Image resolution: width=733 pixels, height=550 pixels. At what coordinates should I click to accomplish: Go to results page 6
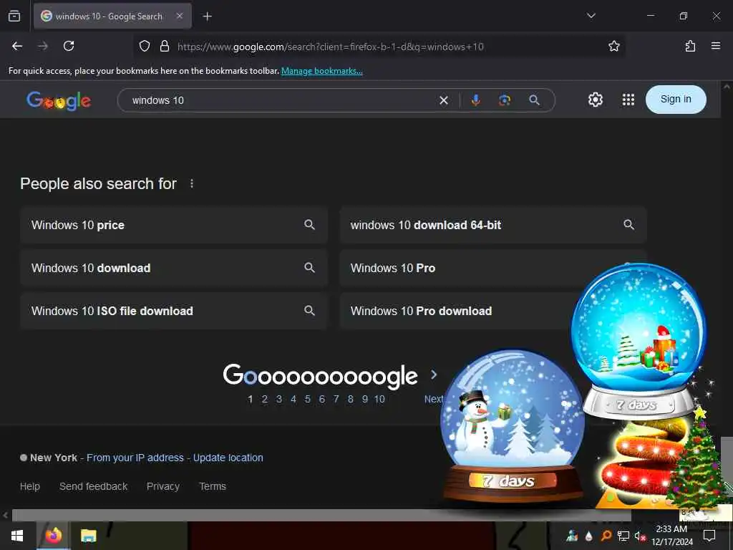point(321,400)
